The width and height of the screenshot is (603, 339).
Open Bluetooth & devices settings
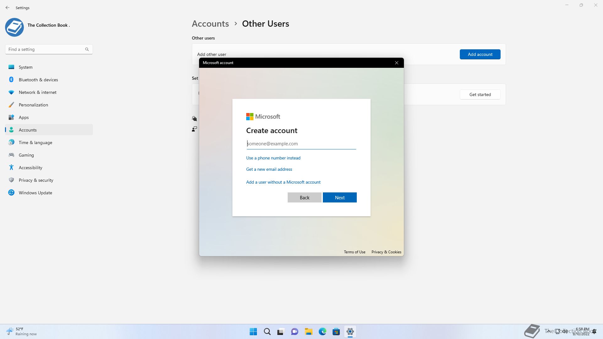(x=38, y=80)
